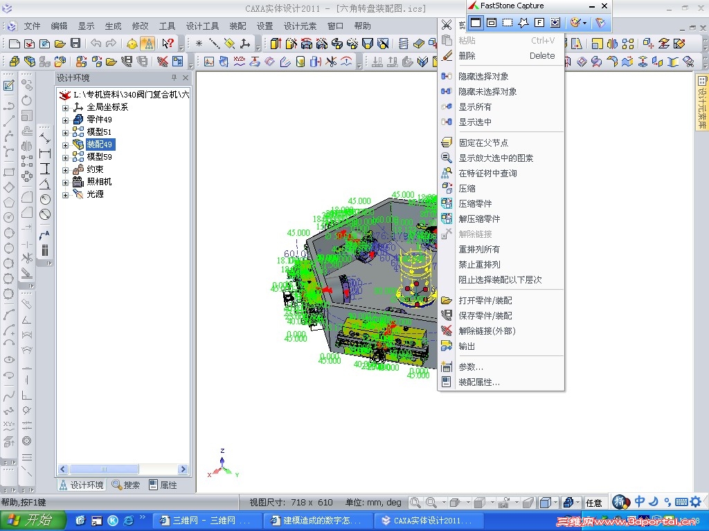This screenshot has width=709, height=531.
Task: Click the Undo arrow icon
Action: tap(96, 44)
